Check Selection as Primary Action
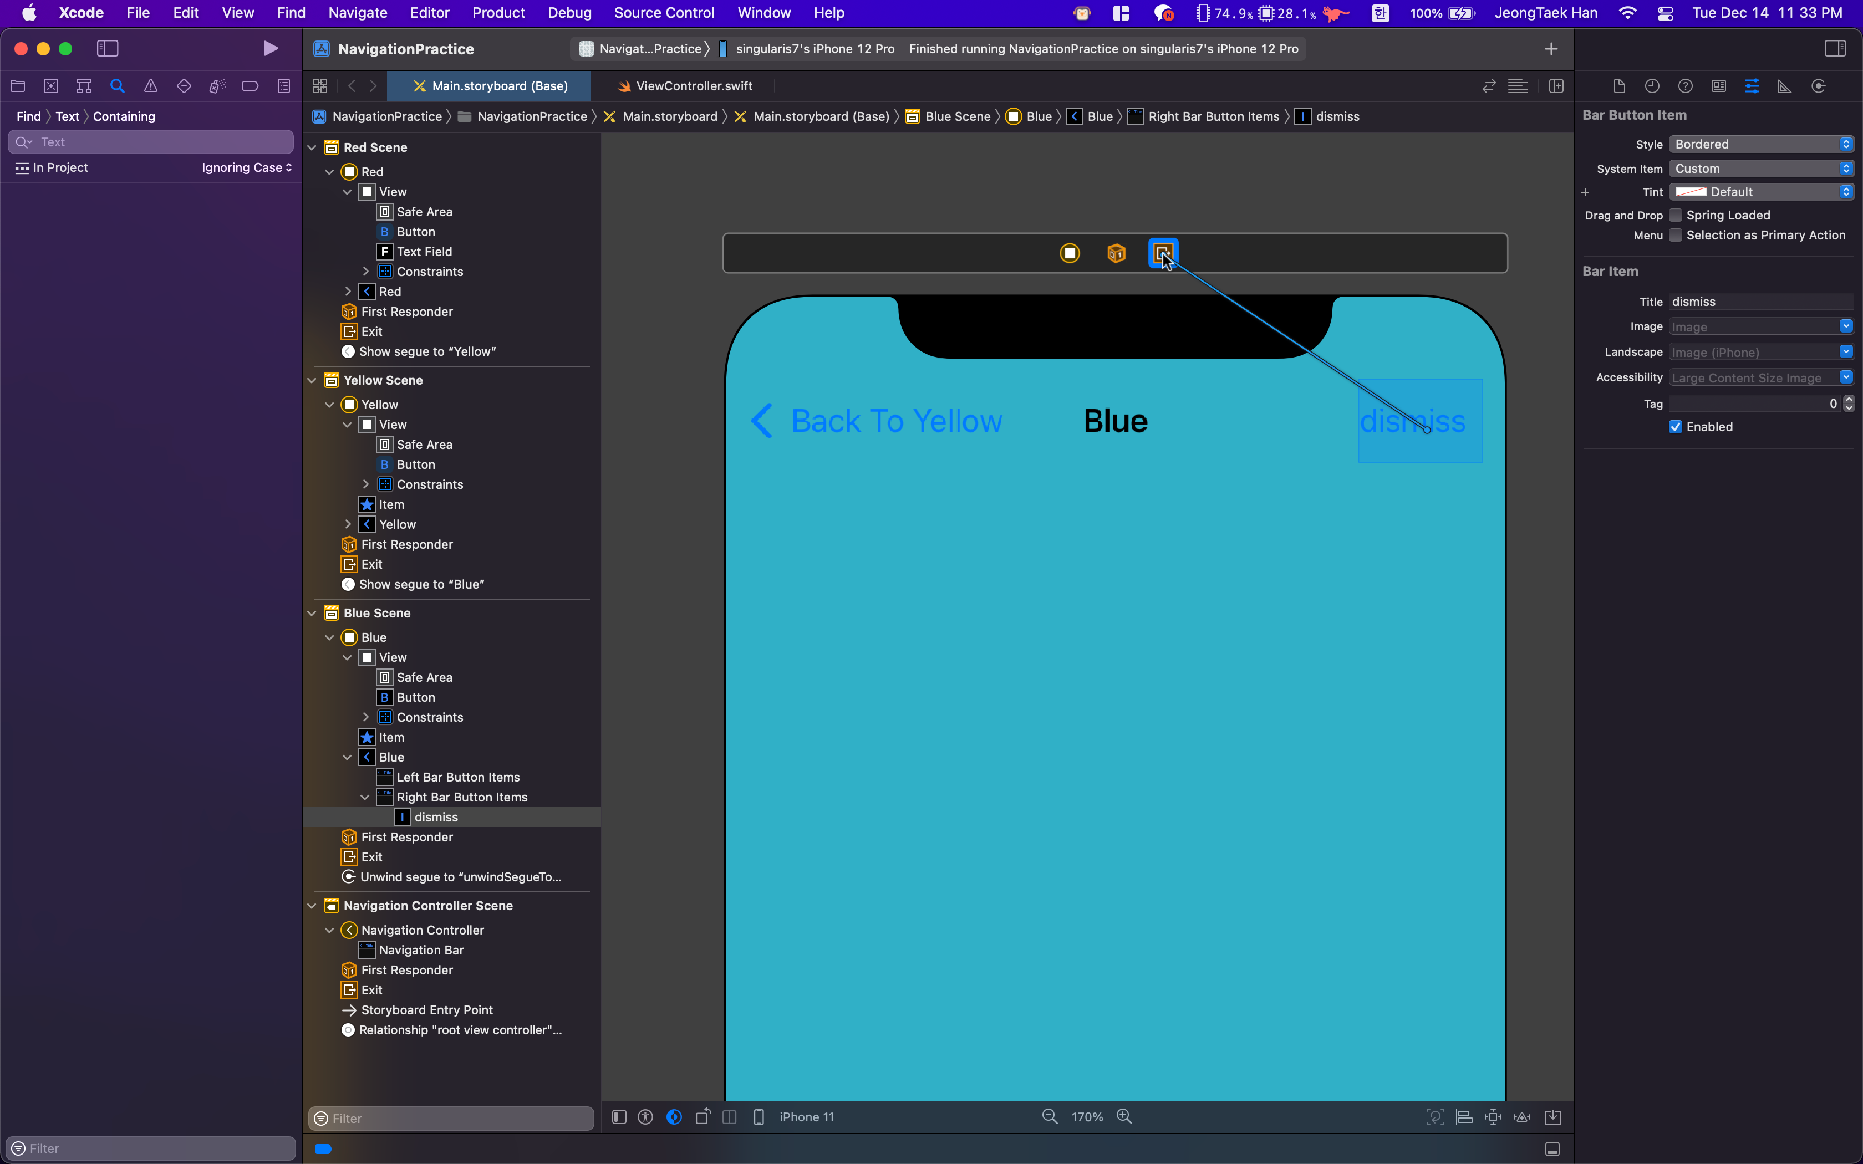 (x=1675, y=236)
